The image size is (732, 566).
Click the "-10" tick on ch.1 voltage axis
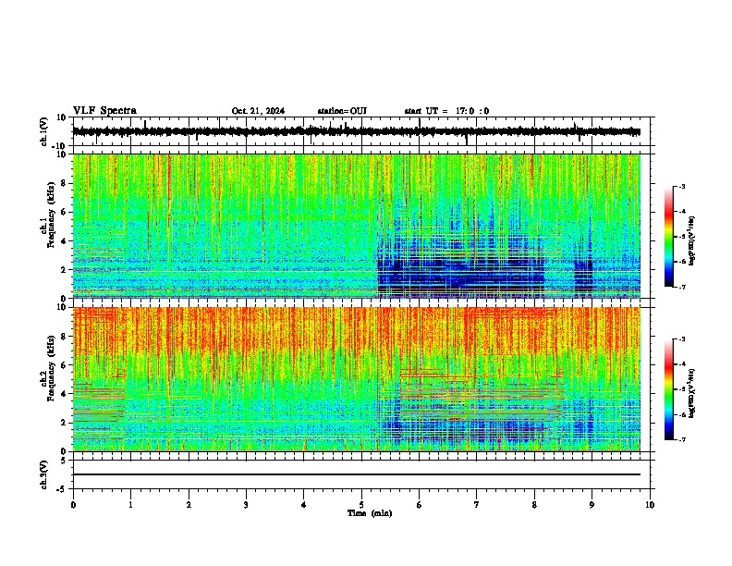(59, 146)
